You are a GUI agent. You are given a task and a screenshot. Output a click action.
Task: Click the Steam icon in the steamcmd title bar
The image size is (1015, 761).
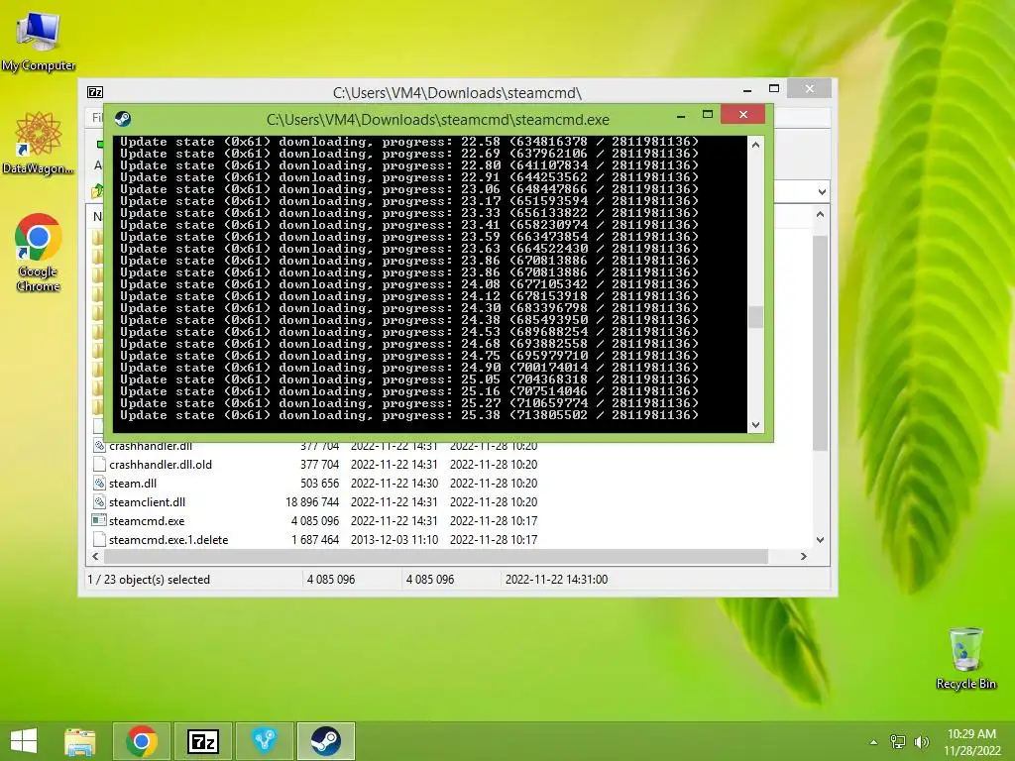point(122,119)
